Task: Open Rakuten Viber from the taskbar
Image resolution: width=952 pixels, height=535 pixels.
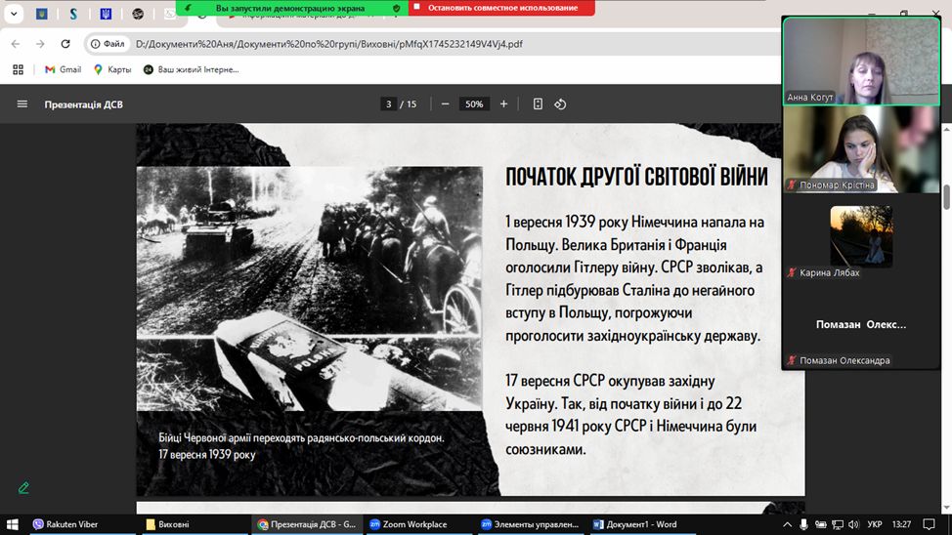Action: [x=65, y=524]
